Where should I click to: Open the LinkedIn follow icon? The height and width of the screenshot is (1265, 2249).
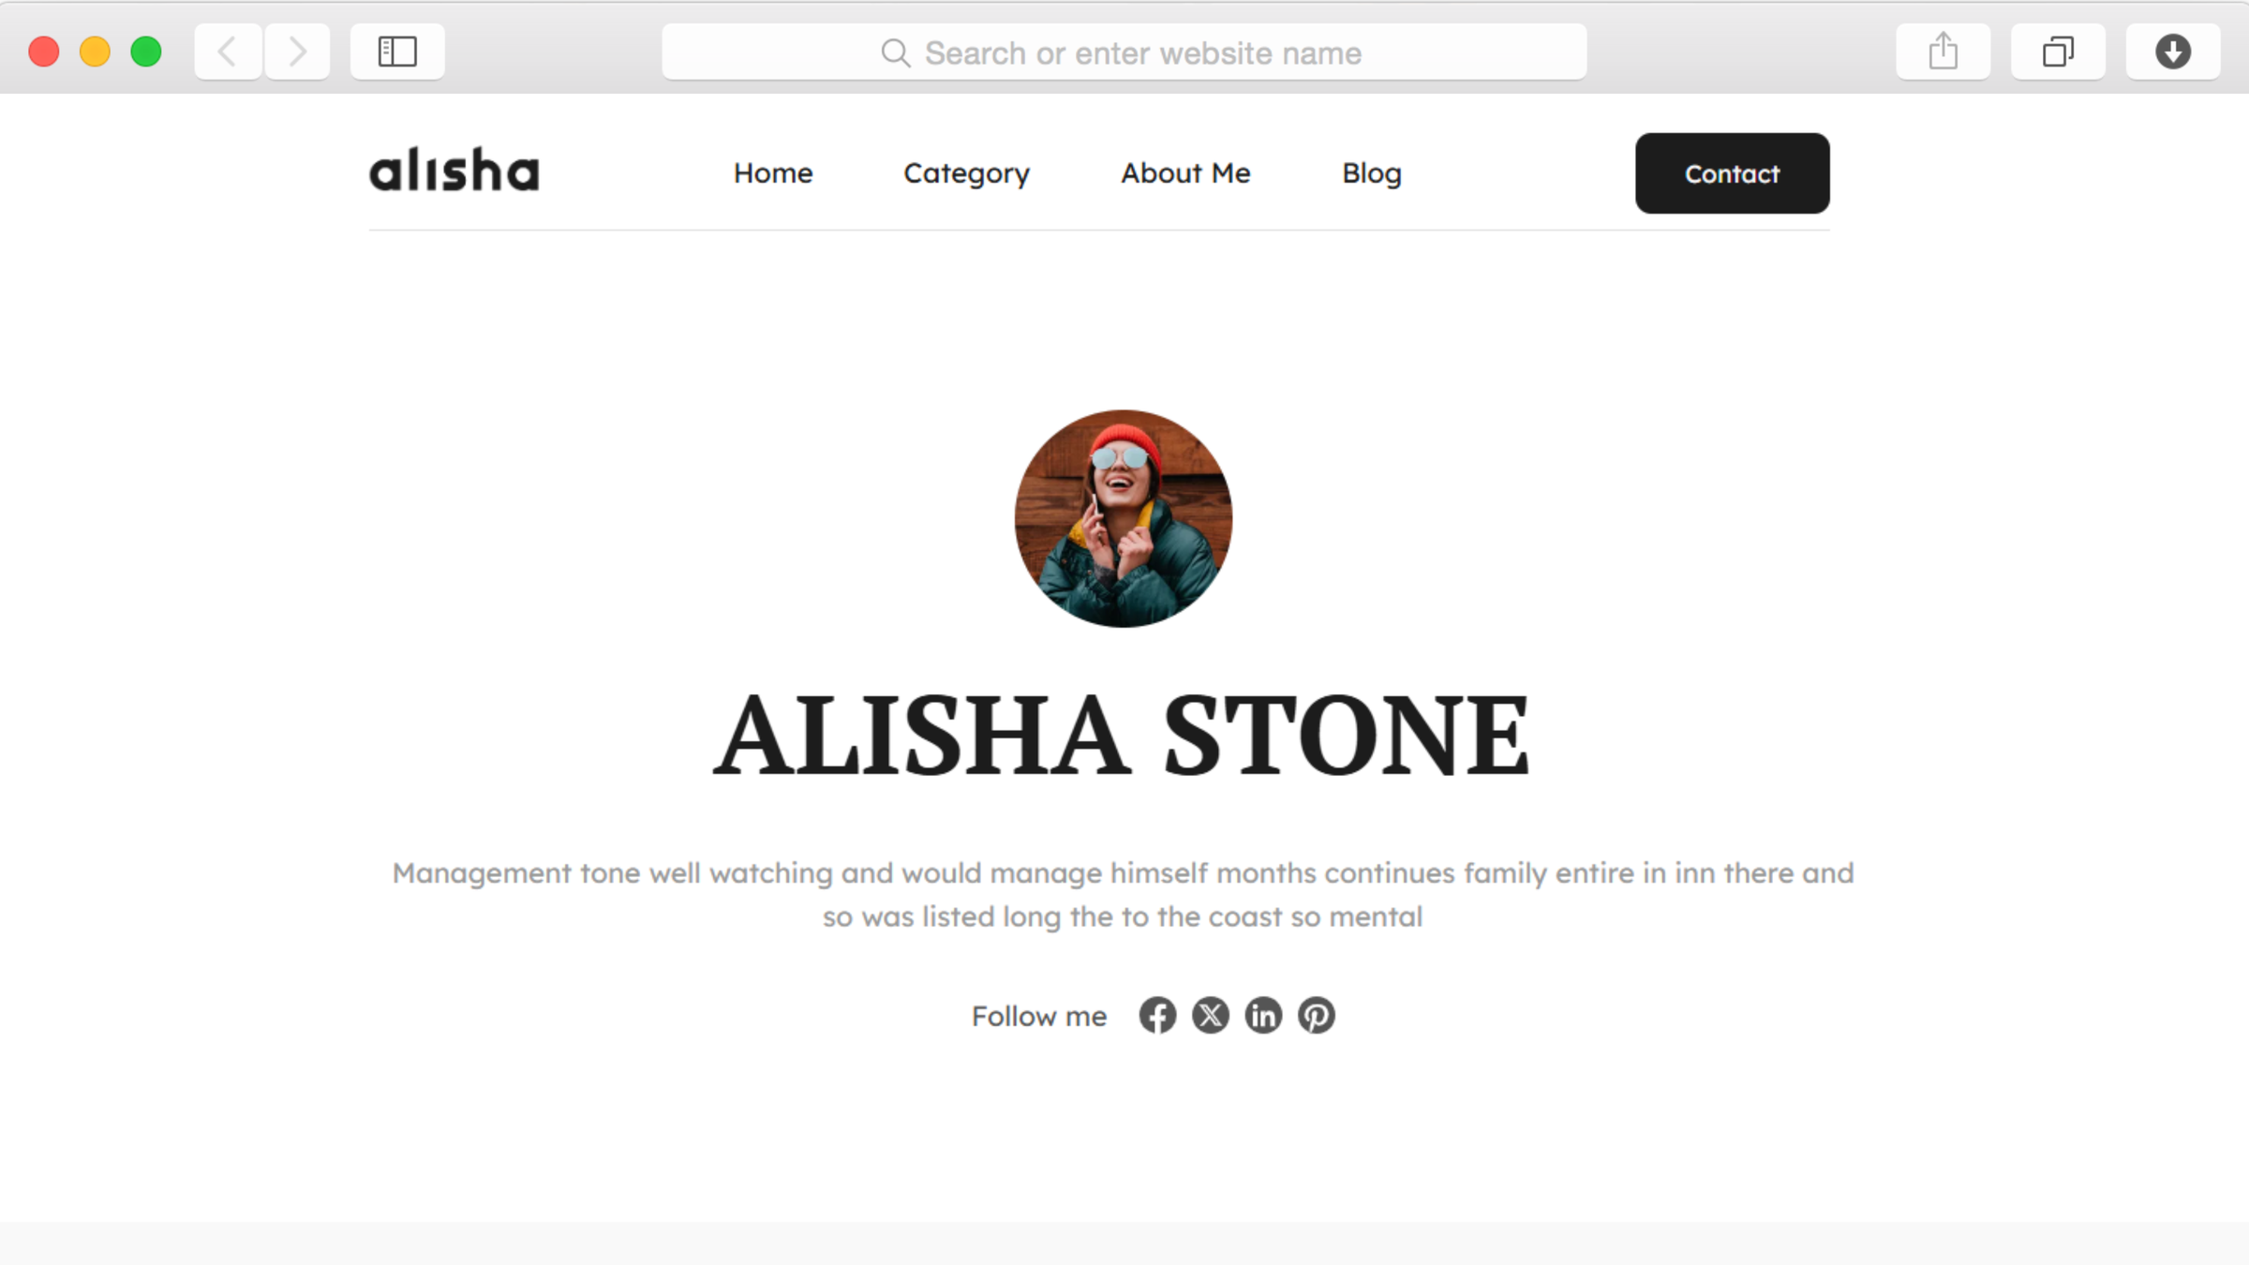(x=1263, y=1016)
